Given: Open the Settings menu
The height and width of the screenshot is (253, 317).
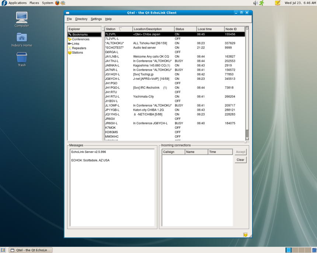Looking at the screenshot, I should 96,19.
